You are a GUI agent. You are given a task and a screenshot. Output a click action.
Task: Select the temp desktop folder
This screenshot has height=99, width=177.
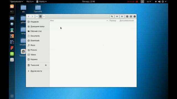tap(23, 31)
